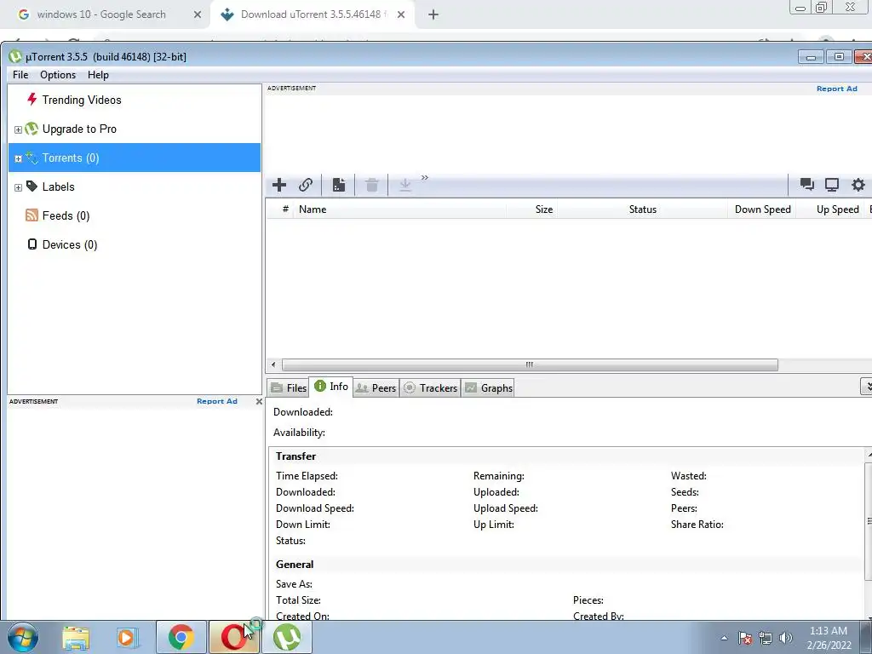Click the Labels tag icon
The width and height of the screenshot is (872, 654).
(x=32, y=186)
